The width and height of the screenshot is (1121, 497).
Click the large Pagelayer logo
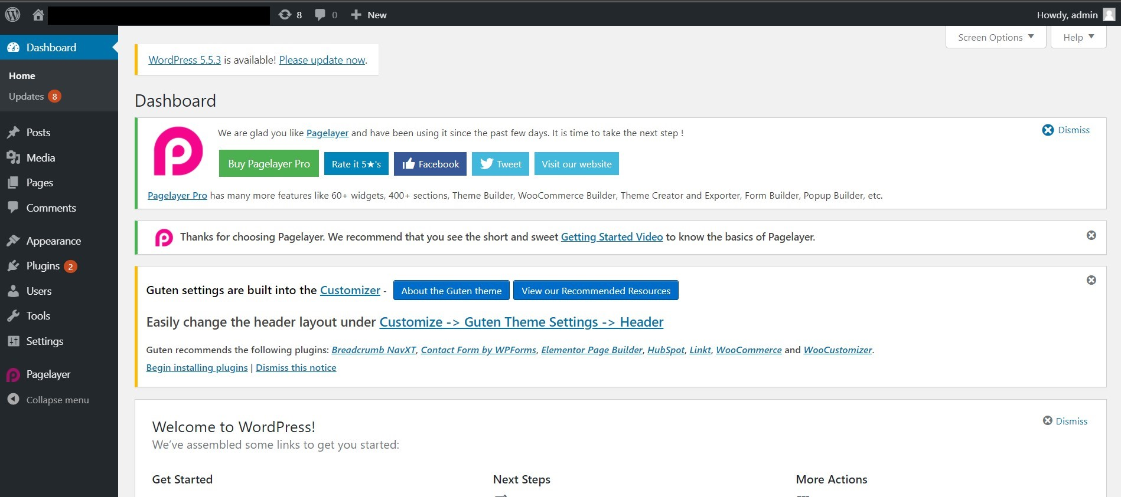click(x=178, y=151)
